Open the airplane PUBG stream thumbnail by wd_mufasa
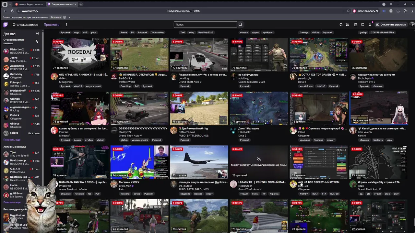 tap(199, 162)
